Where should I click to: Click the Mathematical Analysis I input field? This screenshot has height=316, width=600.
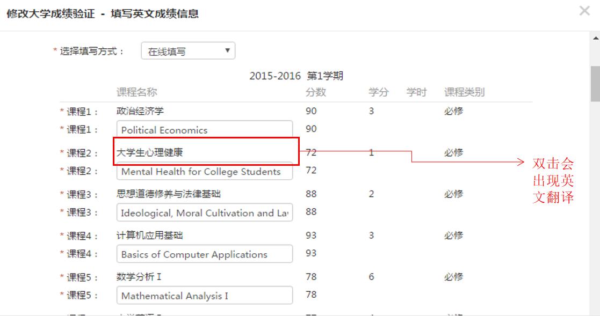click(204, 296)
